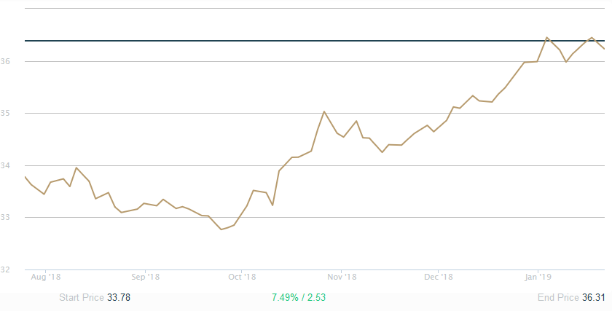This screenshot has width=612, height=311.
Task: Click the Aug '18 axis label
Action: 45,277
